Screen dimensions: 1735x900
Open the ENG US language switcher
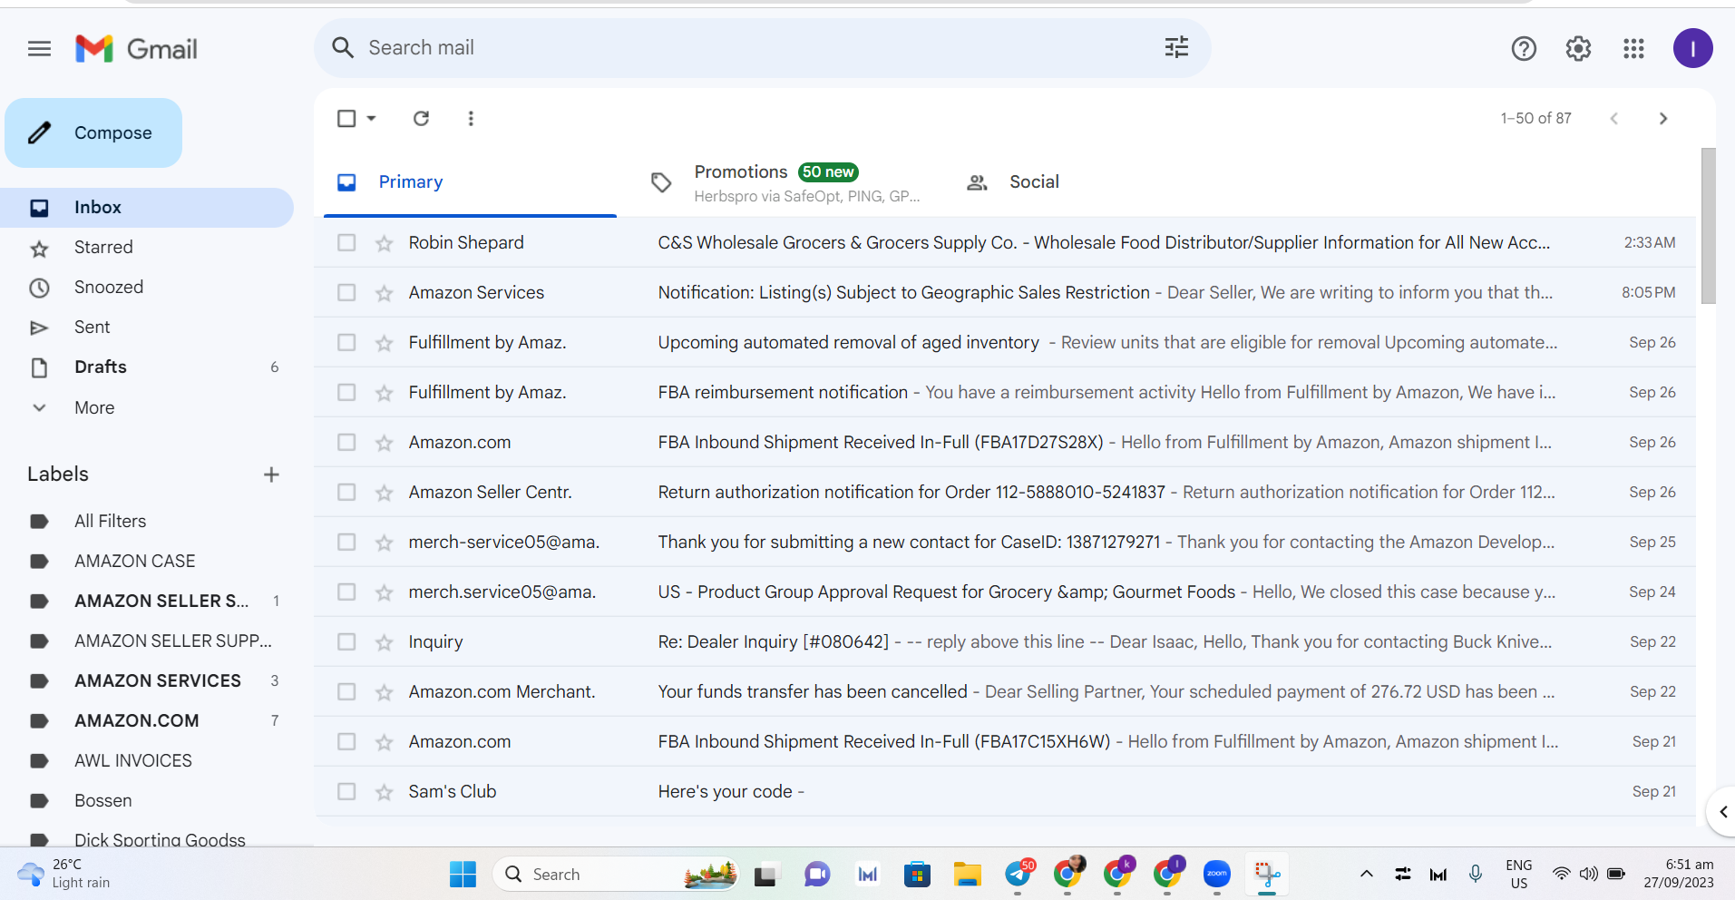[1519, 875]
